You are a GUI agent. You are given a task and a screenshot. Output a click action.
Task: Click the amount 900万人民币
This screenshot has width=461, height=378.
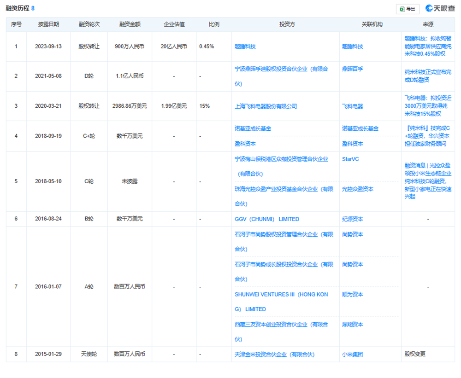(130, 47)
